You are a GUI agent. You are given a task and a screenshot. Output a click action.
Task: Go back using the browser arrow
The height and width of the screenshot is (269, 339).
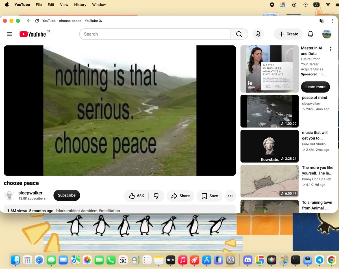(29, 21)
